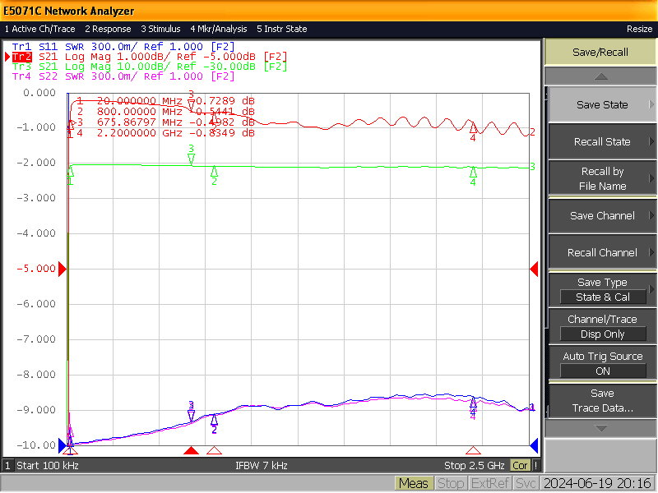Viewport: 658px width, 493px height.
Task: Open the Instr State menu
Action: click(281, 29)
